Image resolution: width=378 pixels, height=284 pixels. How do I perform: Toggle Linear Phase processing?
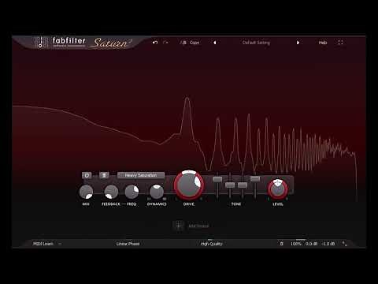128,244
